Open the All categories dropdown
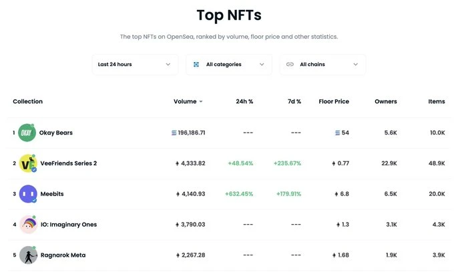The image size is (454, 274). [229, 65]
